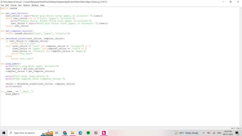Click the 'return "It's a tie!"' line

pos(23,44)
